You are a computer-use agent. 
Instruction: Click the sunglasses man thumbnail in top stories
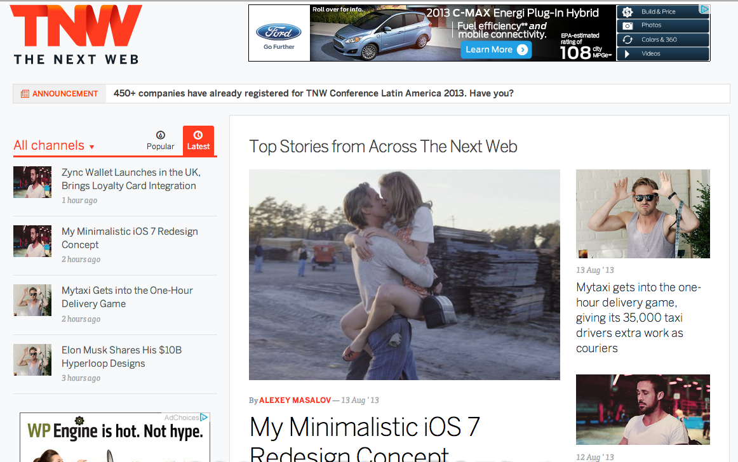643,214
